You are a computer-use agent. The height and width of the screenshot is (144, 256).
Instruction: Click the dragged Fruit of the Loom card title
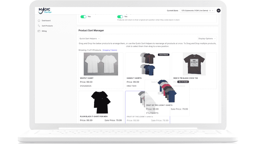(159, 105)
